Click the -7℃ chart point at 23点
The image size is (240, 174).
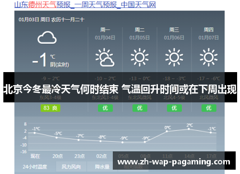click(79, 140)
